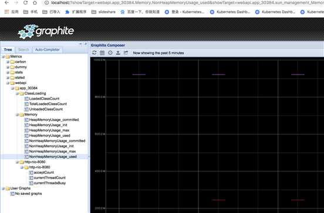
Task: Select the NonHeapMemoryUsage_committed metric
Action: point(58,141)
